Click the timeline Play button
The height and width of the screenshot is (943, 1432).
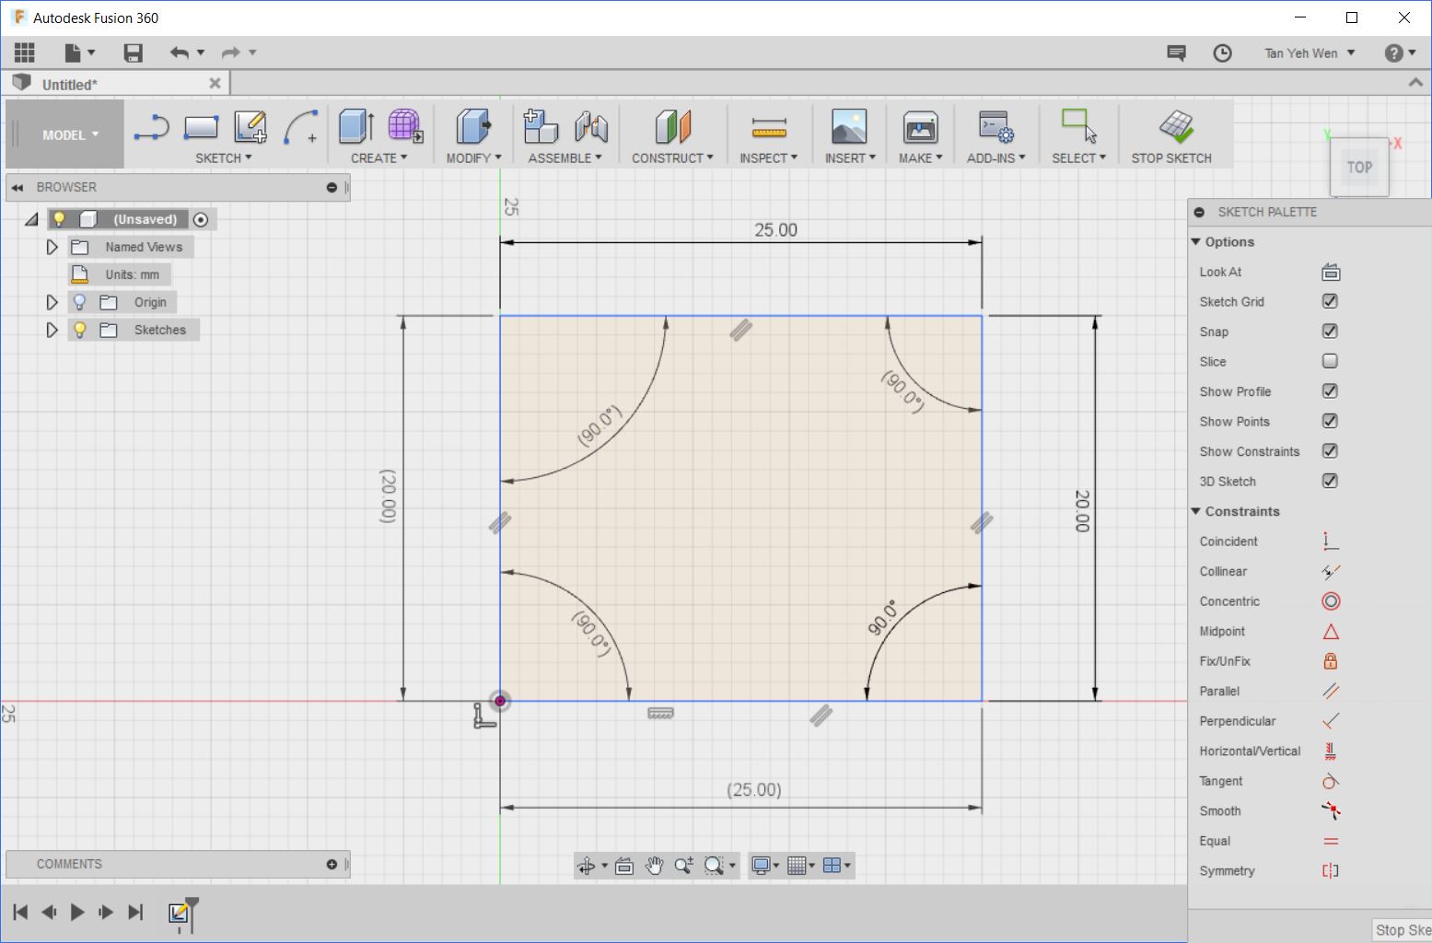point(77,913)
